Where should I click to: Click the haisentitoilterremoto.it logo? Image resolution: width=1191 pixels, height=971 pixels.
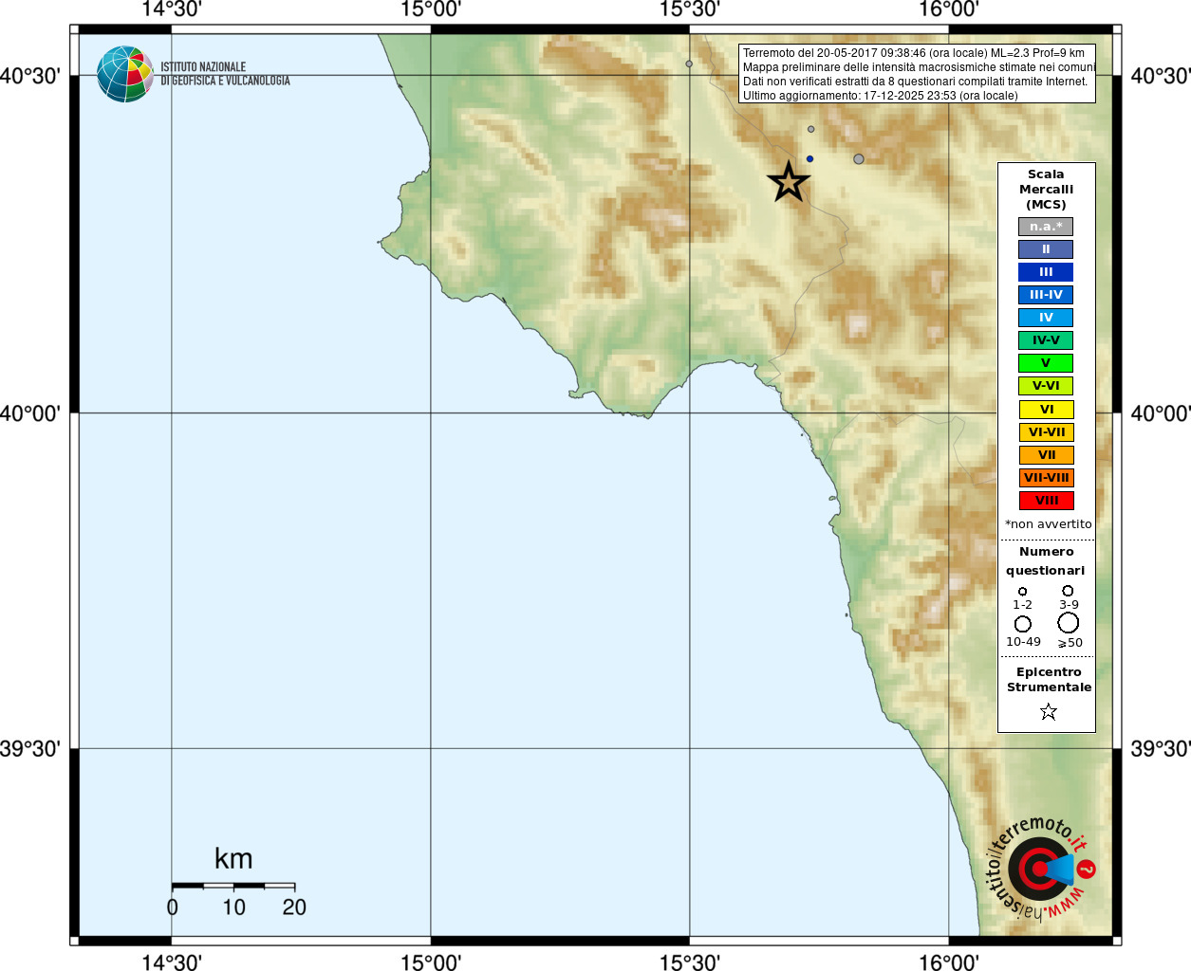1041,869
